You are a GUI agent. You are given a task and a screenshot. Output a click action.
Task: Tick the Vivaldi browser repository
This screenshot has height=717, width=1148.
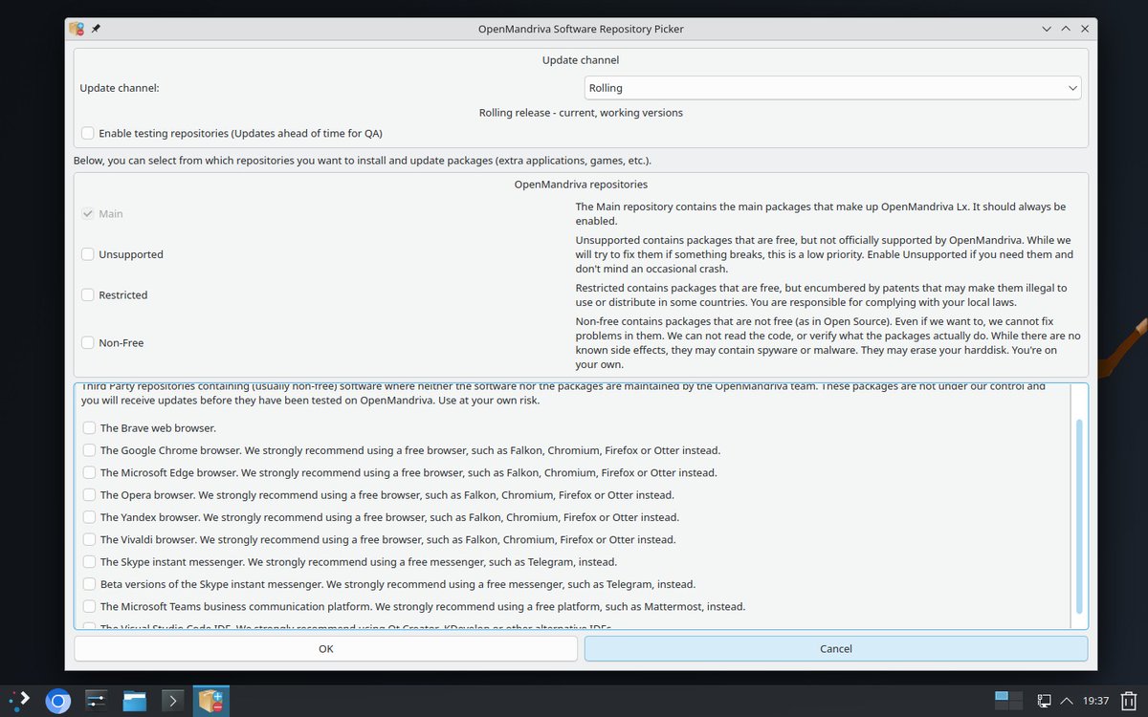[89, 539]
